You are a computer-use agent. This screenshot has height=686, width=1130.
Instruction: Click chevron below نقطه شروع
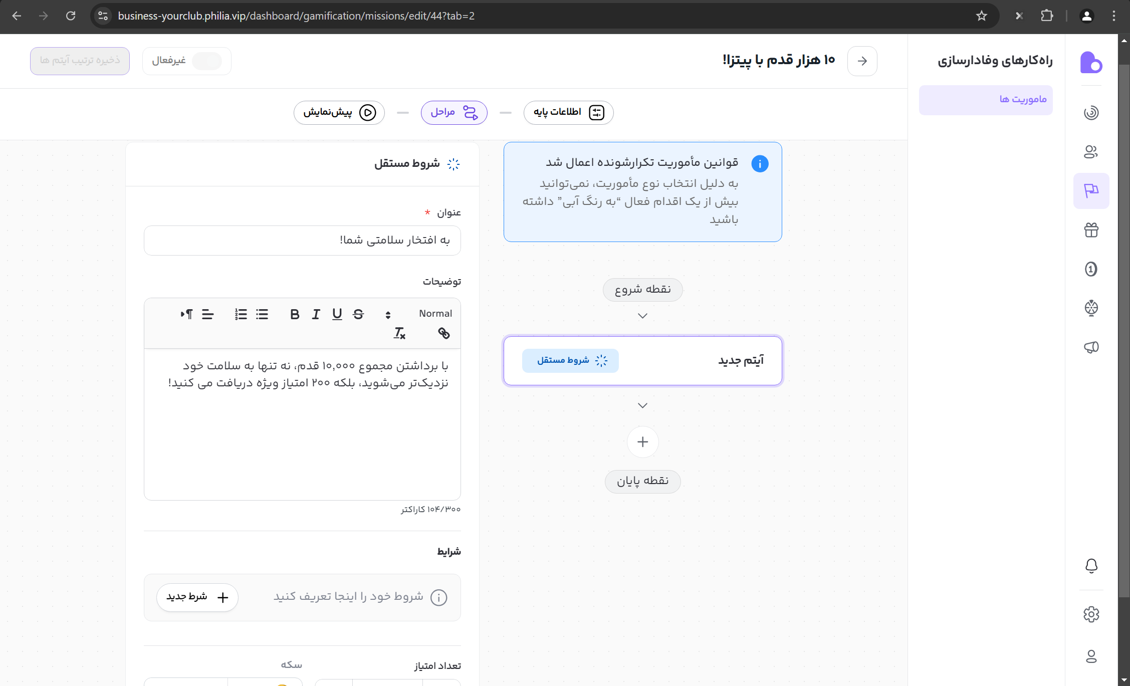pyautogui.click(x=642, y=316)
